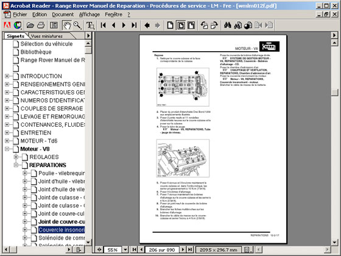
Task: Click the 209.5 x 296.7 mm size readout
Action: [x=219, y=250]
